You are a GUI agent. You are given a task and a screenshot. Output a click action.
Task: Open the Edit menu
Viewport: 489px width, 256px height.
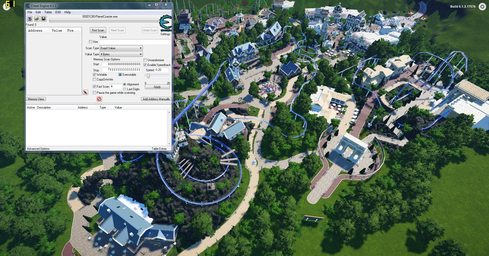click(x=38, y=12)
